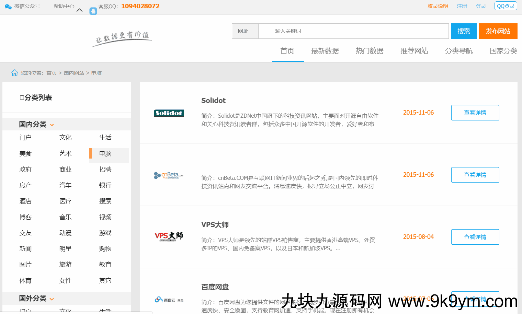522x314 pixels.
Task: Click the keyword search input field
Action: point(354,31)
